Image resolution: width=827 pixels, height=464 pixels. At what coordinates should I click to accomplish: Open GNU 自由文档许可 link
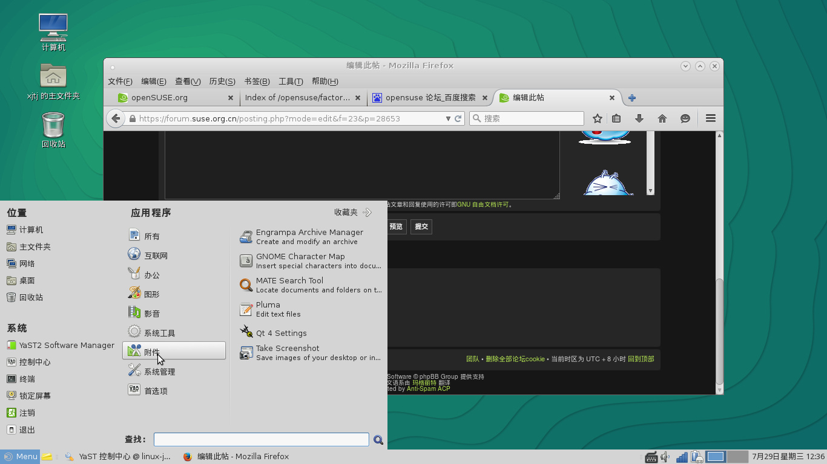coord(483,204)
